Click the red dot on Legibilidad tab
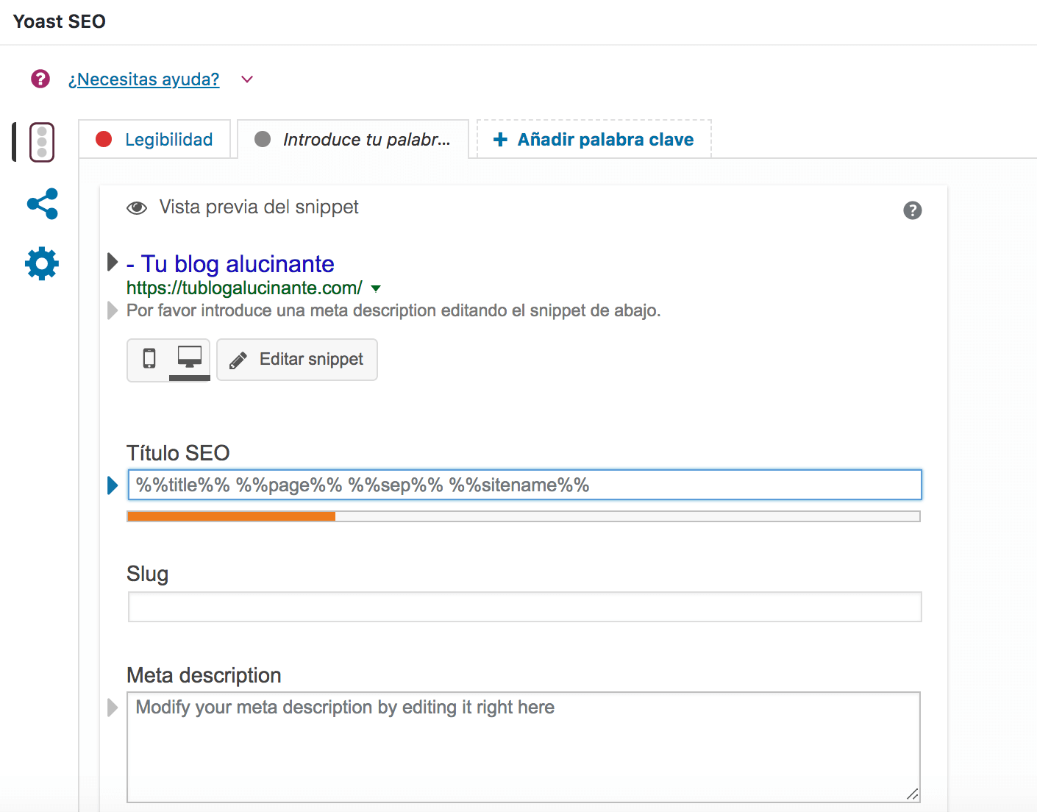This screenshot has height=812, width=1037. pos(104,139)
